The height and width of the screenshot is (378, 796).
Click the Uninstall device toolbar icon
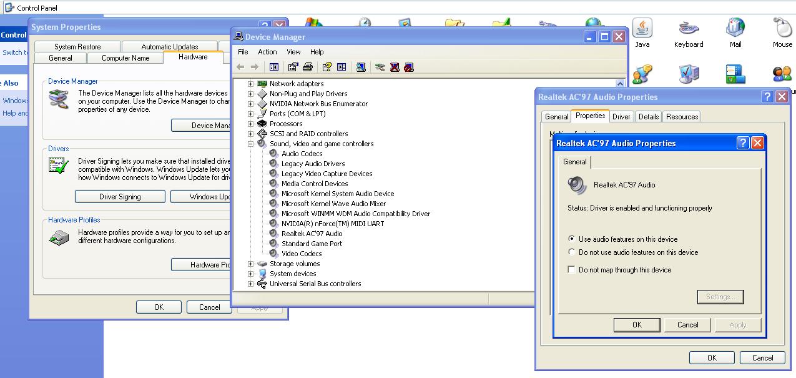tap(395, 67)
